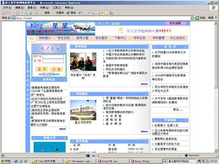Open the 工具 (Tools) menu

(57, 7)
